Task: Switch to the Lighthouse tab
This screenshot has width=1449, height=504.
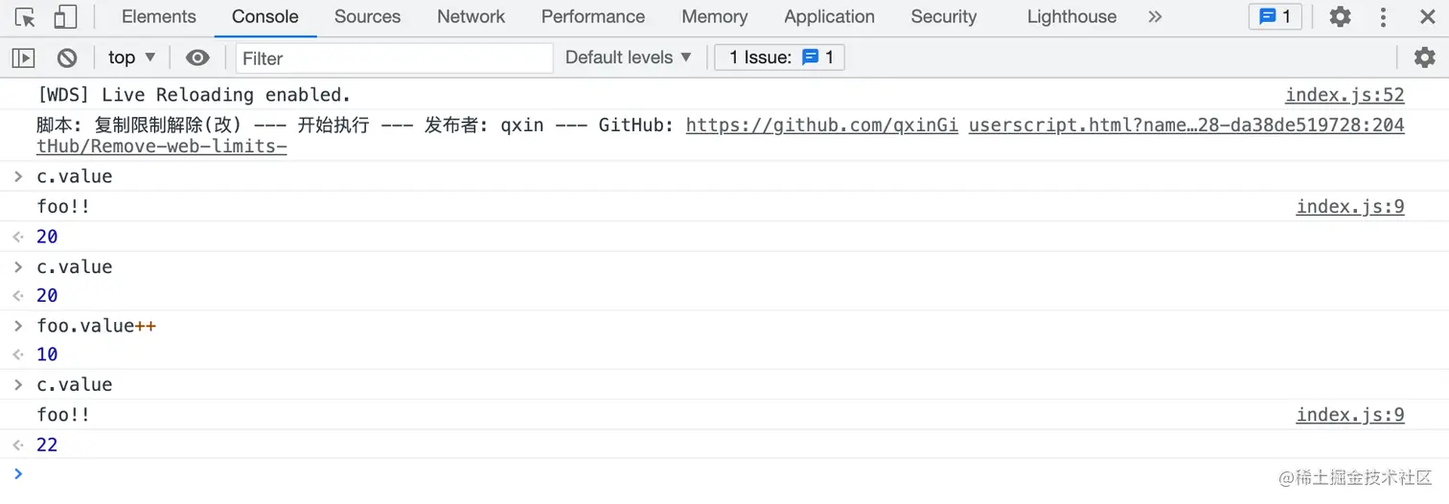Action: click(1071, 17)
